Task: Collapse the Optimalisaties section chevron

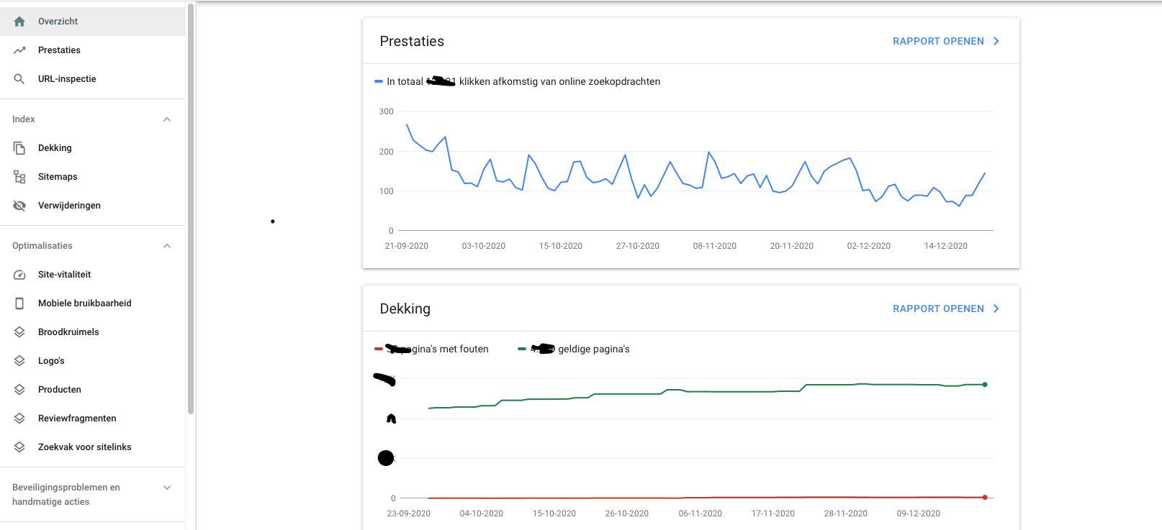Action: click(167, 246)
